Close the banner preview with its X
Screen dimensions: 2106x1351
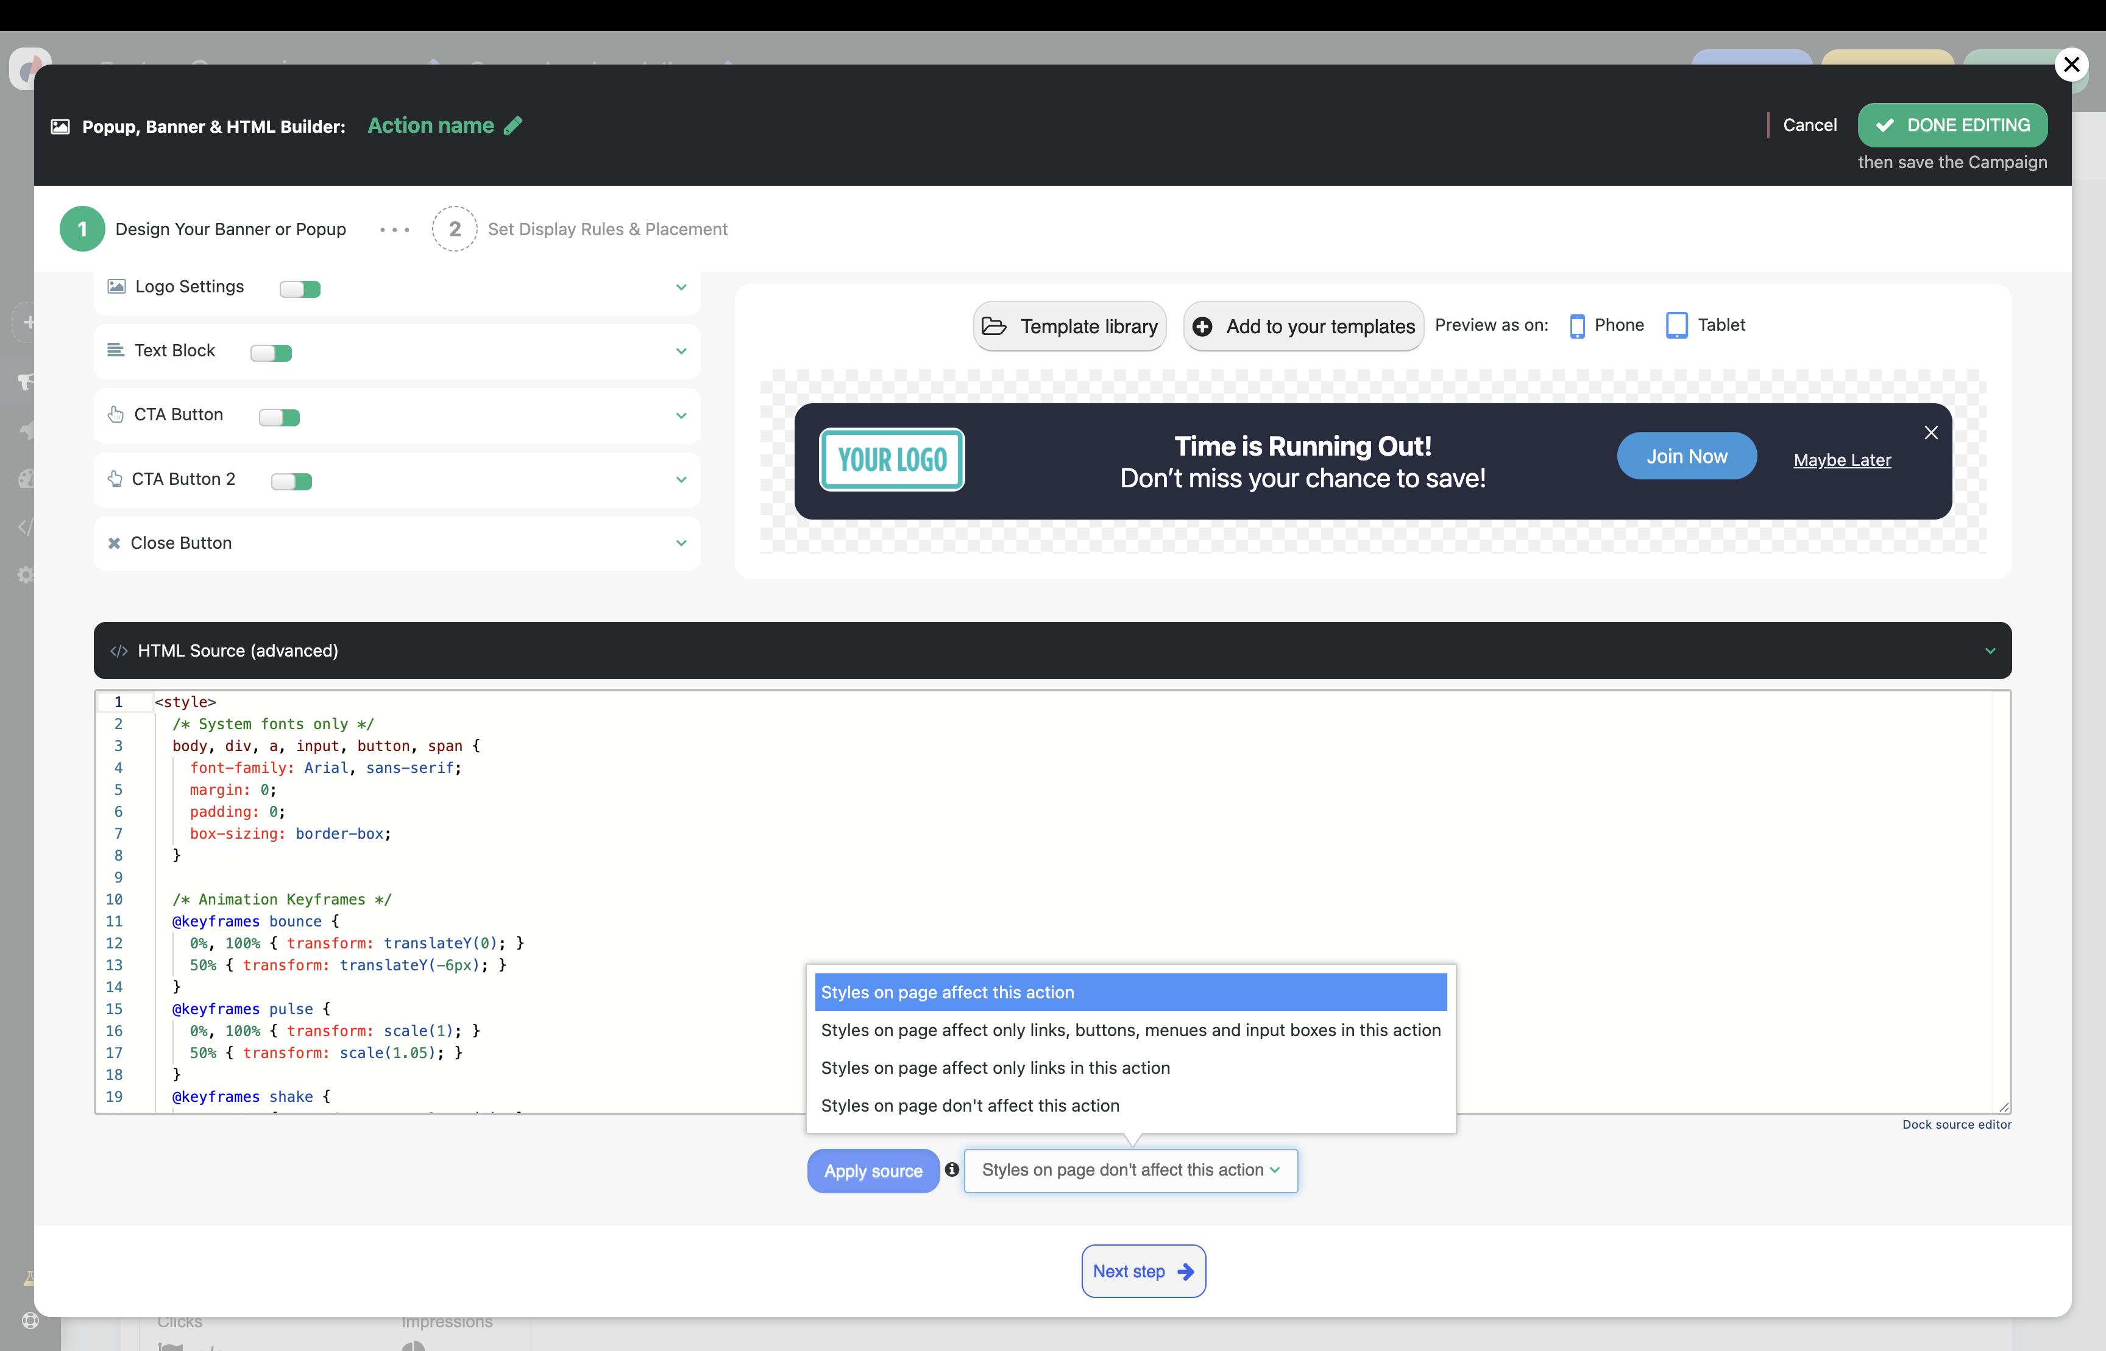[x=1931, y=432]
